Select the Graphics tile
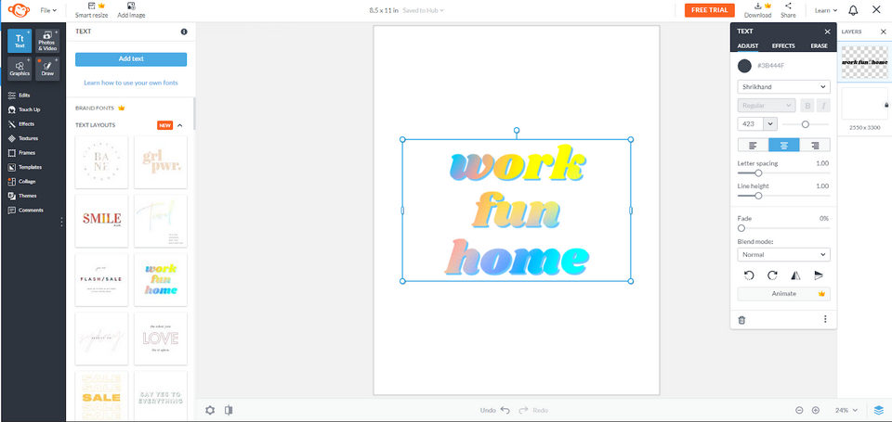Image resolution: width=892 pixels, height=422 pixels. pos(20,69)
